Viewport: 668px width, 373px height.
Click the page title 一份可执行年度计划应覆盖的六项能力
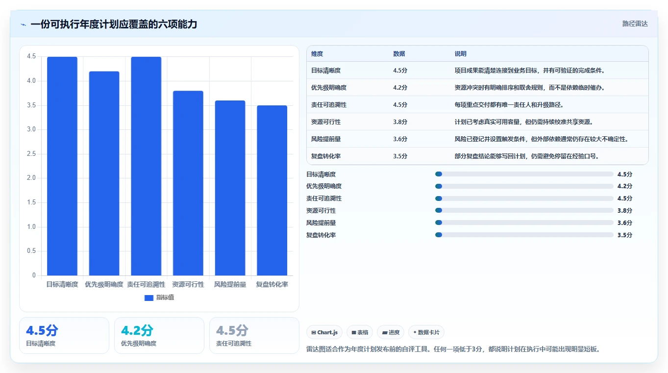[114, 25]
